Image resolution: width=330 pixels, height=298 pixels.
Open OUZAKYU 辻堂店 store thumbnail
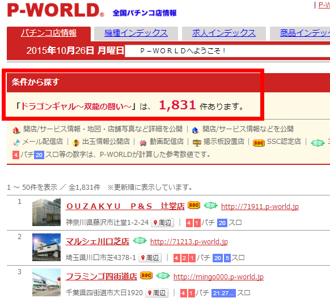click(46, 212)
